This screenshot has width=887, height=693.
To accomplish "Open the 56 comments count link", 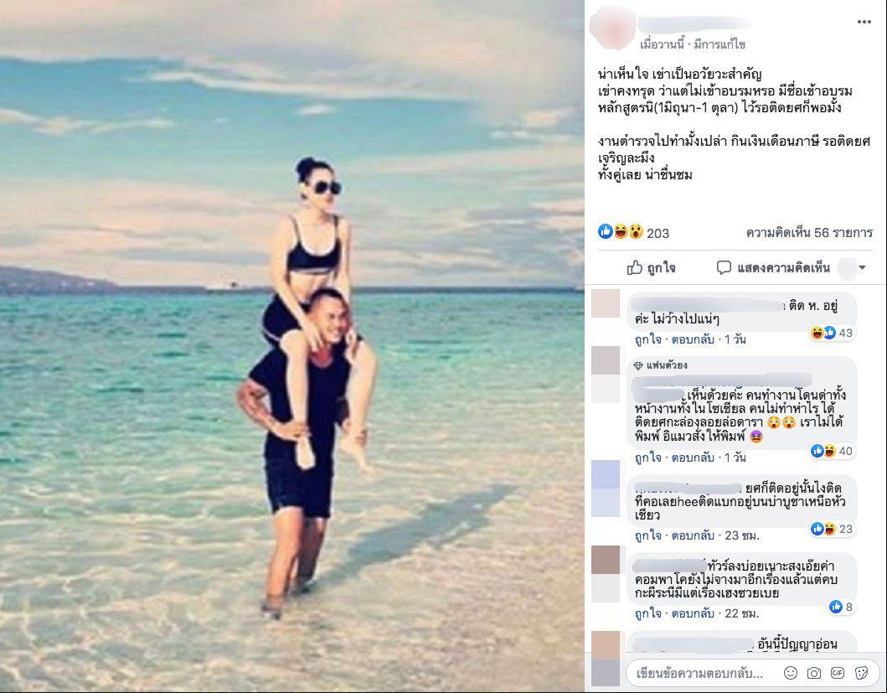I will pos(809,233).
